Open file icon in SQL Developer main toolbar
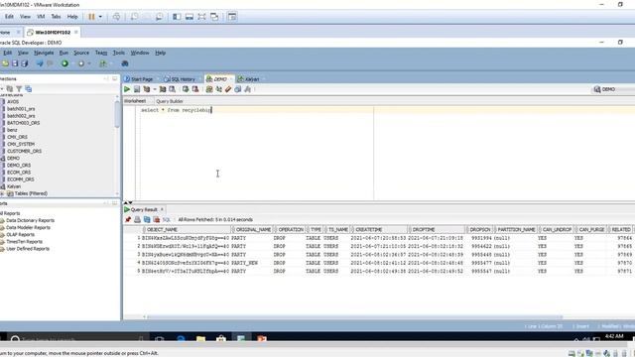Screen dimensions: 635x357 [5, 63]
